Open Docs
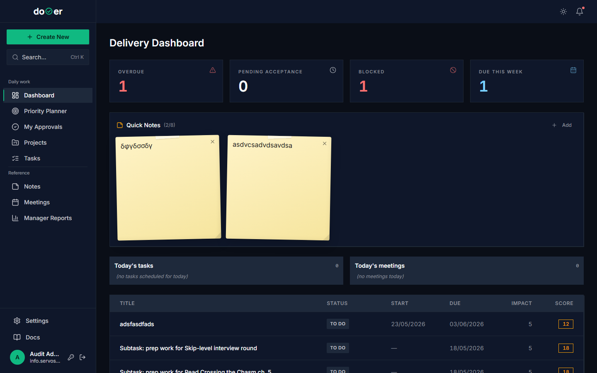 click(48, 337)
